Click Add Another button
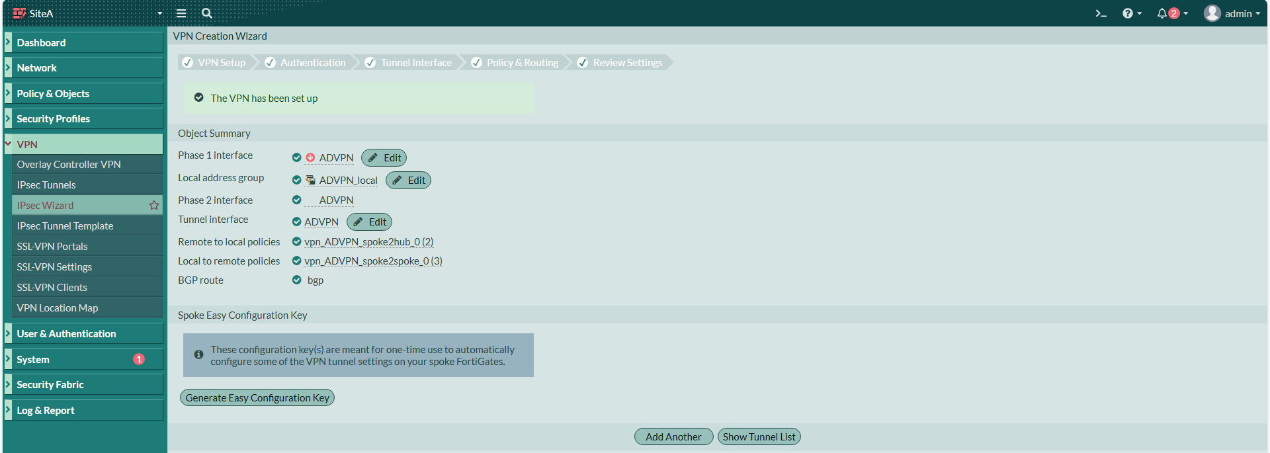 pyautogui.click(x=673, y=436)
